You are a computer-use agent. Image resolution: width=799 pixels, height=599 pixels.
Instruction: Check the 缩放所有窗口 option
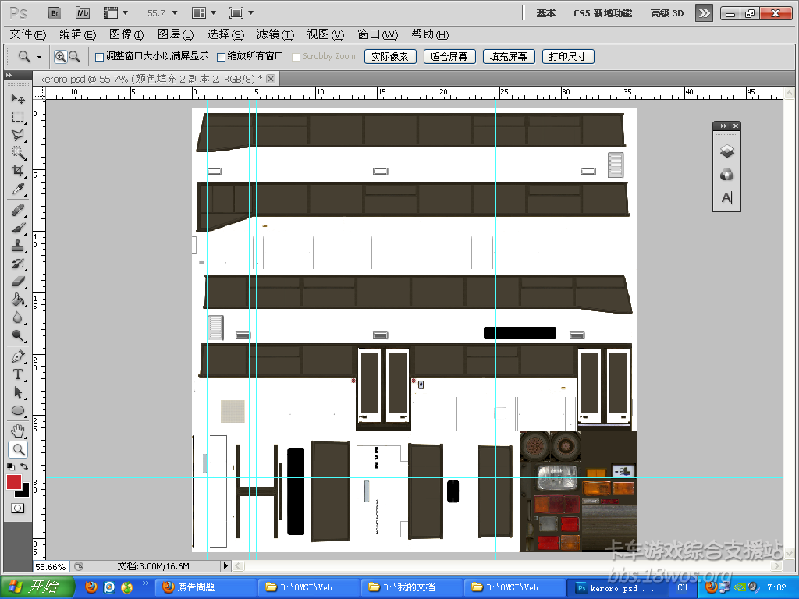[221, 57]
